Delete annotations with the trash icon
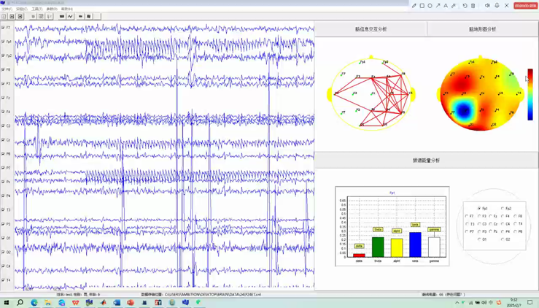Image resolution: width=539 pixels, height=308 pixels. (x=473, y=6)
